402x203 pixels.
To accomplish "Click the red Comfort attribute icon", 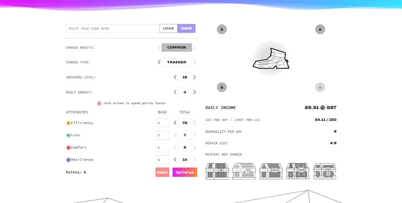I will (68, 148).
